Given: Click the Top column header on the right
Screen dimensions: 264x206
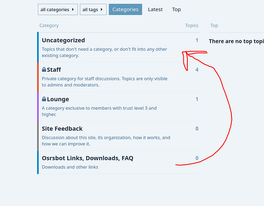Looking at the screenshot, I should 214,26.
